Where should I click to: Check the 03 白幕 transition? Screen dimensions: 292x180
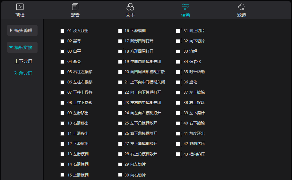tap(62, 51)
